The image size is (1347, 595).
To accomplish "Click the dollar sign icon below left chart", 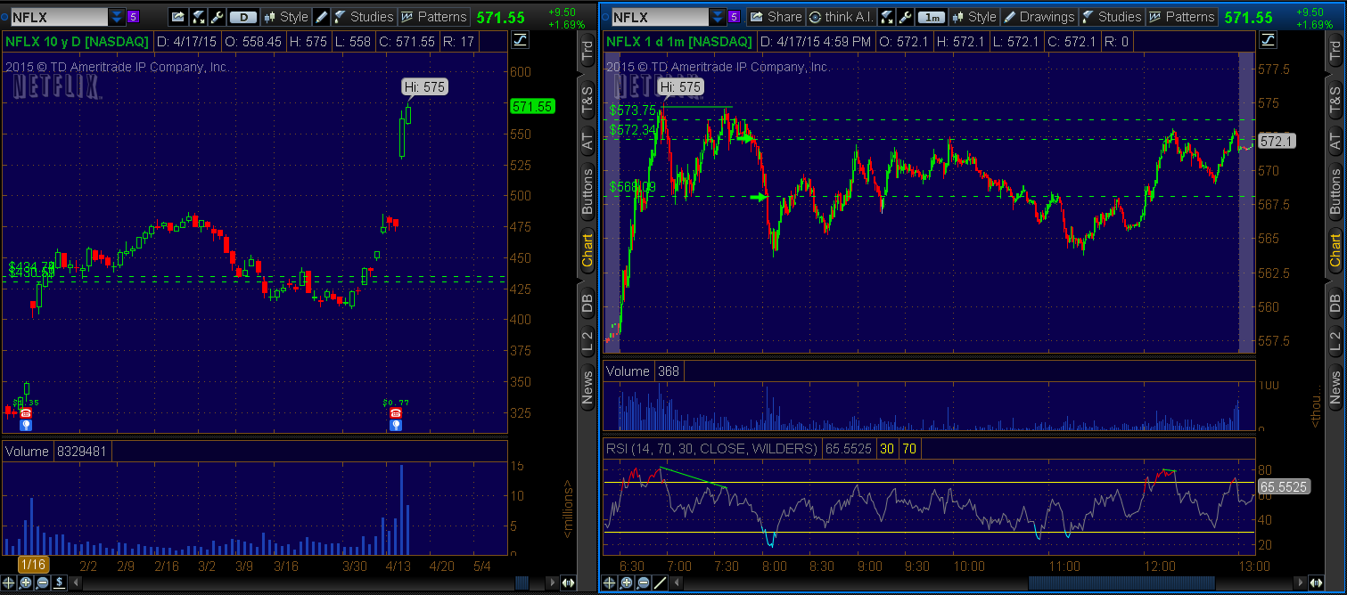I will (59, 583).
